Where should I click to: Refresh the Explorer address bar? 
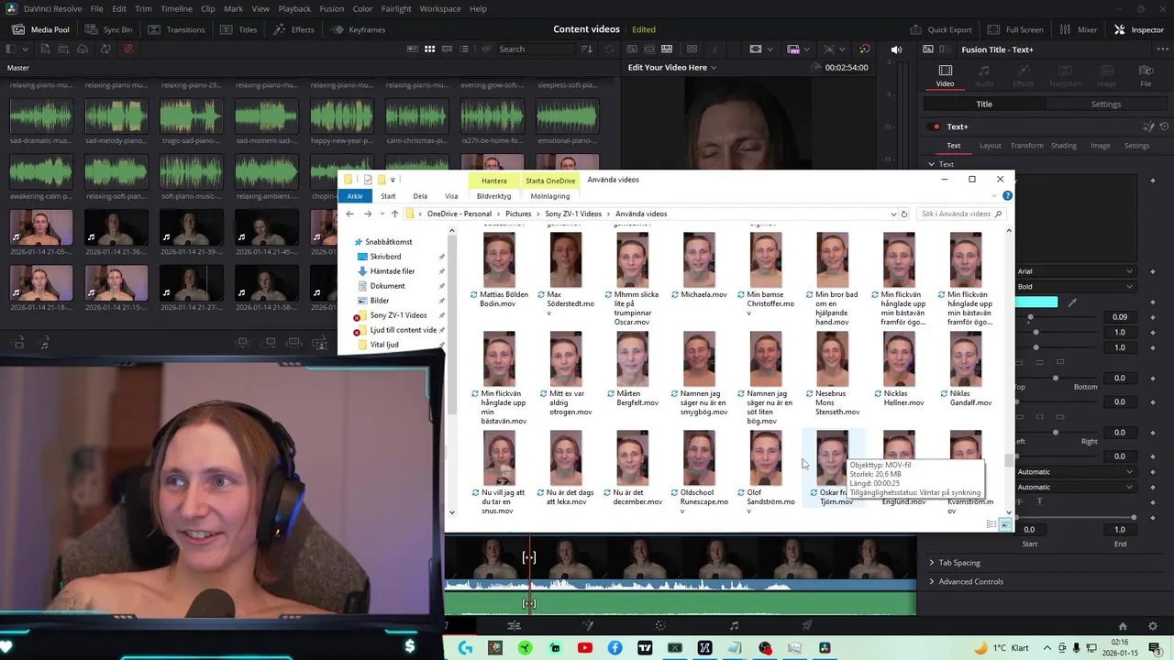[x=904, y=214]
